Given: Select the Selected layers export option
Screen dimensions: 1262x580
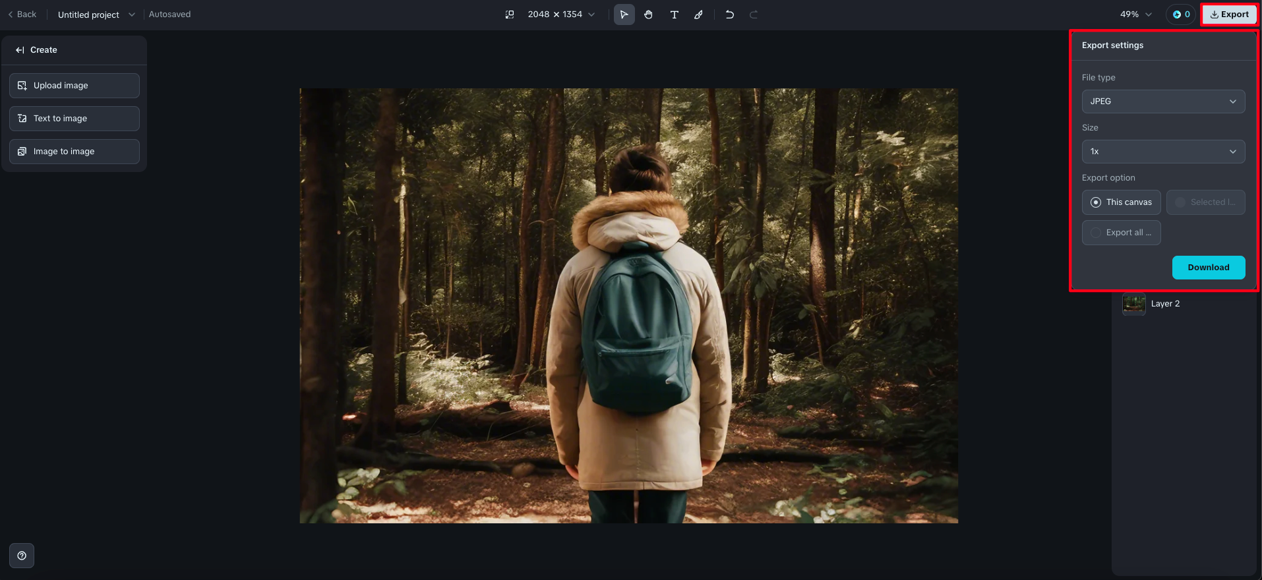Looking at the screenshot, I should click(x=1205, y=202).
